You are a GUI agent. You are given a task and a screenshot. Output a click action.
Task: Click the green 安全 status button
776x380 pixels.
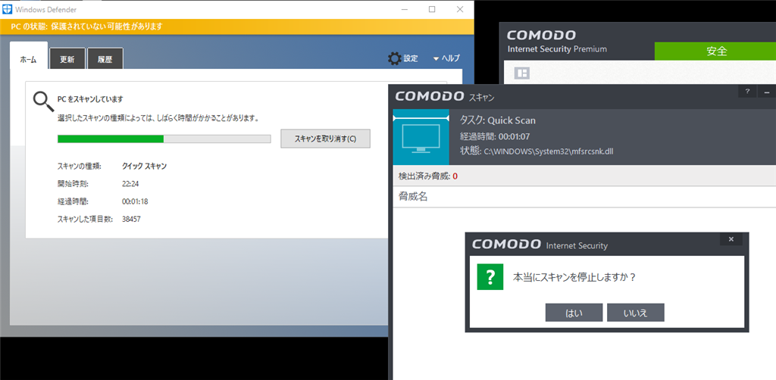pos(715,51)
